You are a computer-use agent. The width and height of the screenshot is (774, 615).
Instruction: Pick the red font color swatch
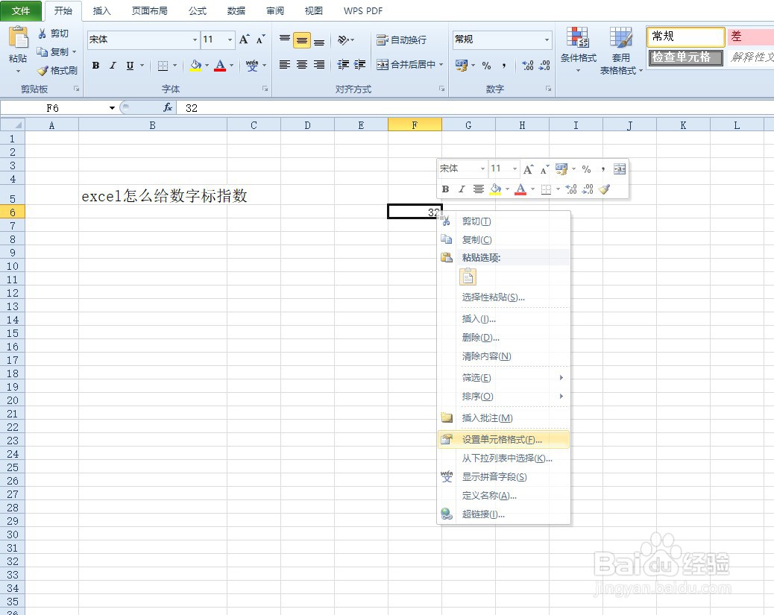coord(220,66)
